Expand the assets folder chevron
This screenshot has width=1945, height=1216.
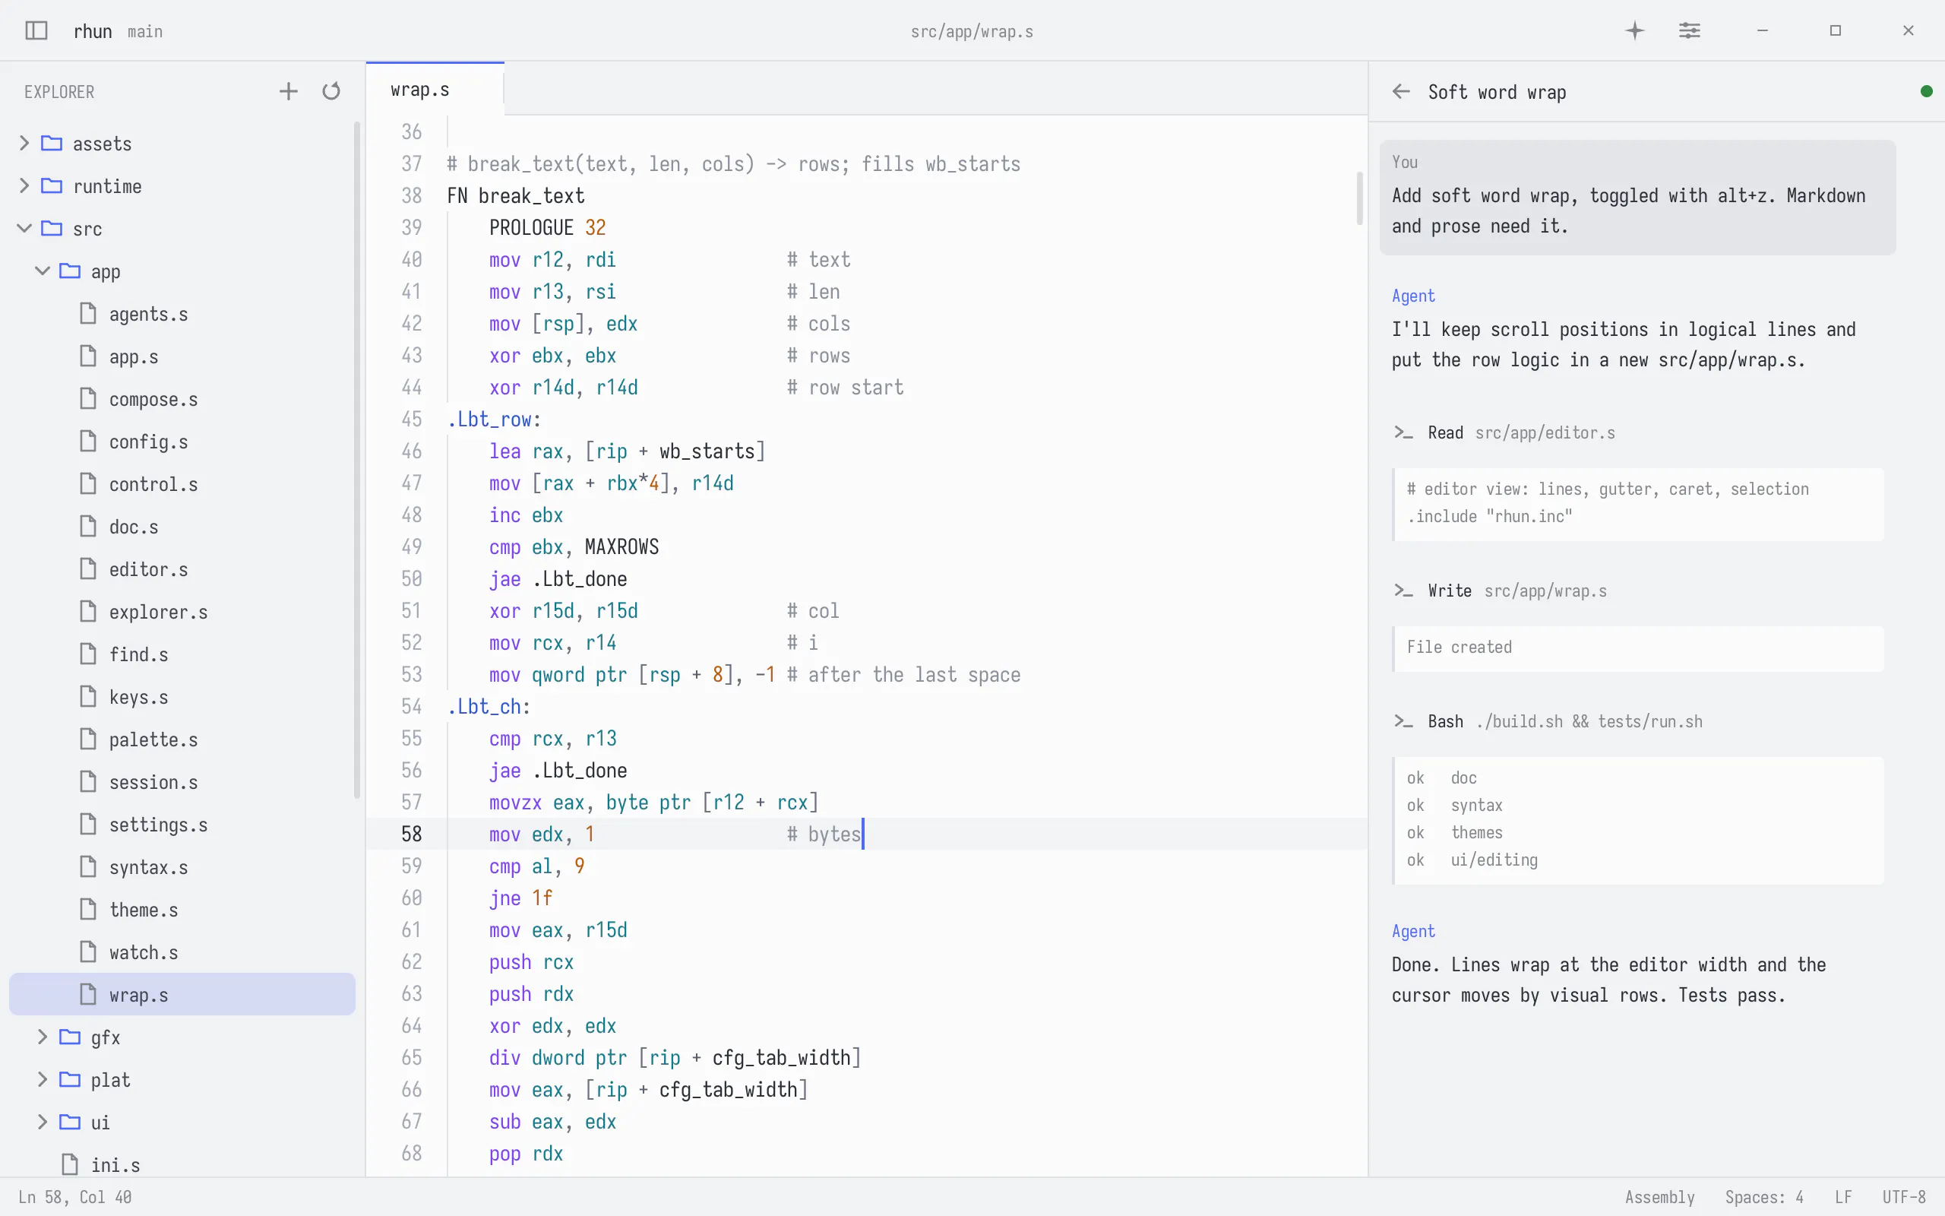point(24,143)
